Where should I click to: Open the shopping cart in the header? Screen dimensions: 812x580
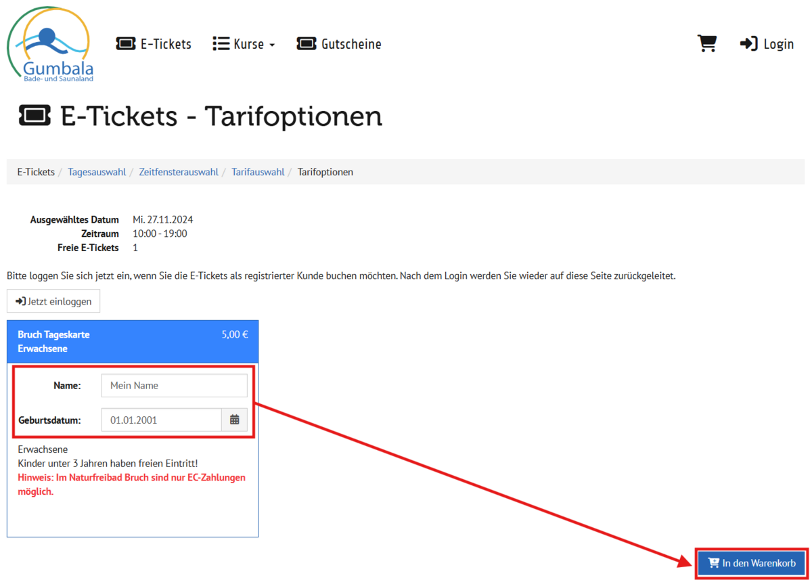706,44
